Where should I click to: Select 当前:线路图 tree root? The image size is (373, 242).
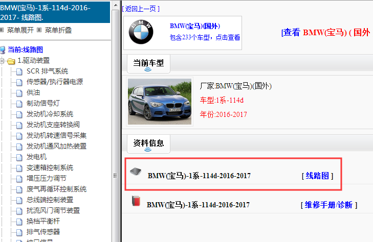click(x=25, y=50)
